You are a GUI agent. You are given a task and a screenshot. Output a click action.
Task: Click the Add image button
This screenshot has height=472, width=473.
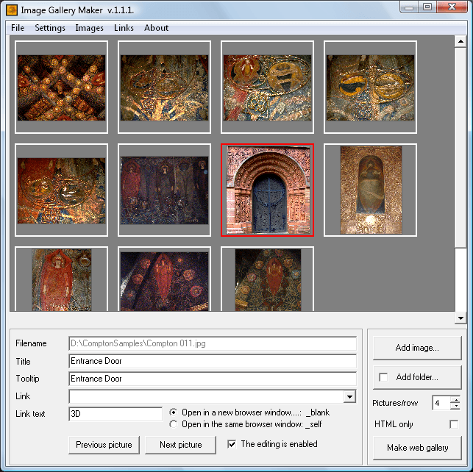[x=417, y=348]
